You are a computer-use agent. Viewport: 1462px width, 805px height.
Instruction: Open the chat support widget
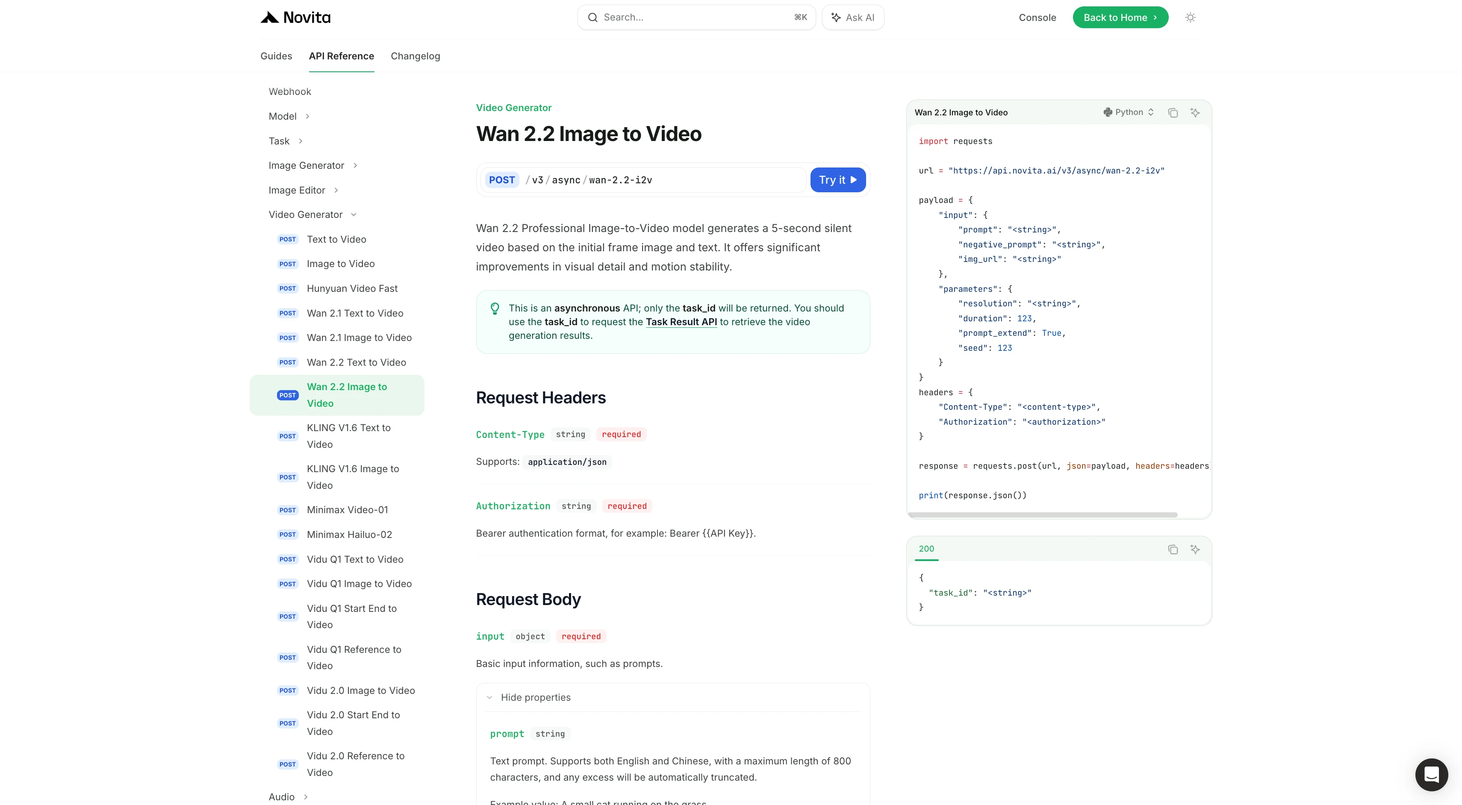pyautogui.click(x=1431, y=774)
